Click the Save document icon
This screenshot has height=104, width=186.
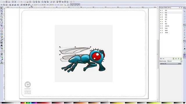[x=6, y=2]
